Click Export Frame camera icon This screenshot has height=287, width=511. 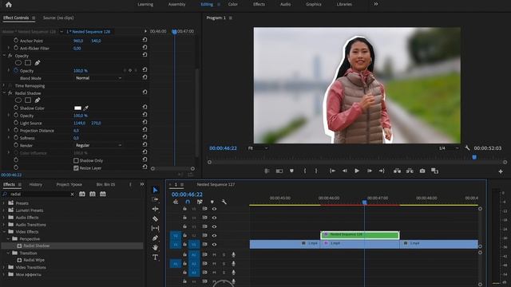tap(422, 171)
